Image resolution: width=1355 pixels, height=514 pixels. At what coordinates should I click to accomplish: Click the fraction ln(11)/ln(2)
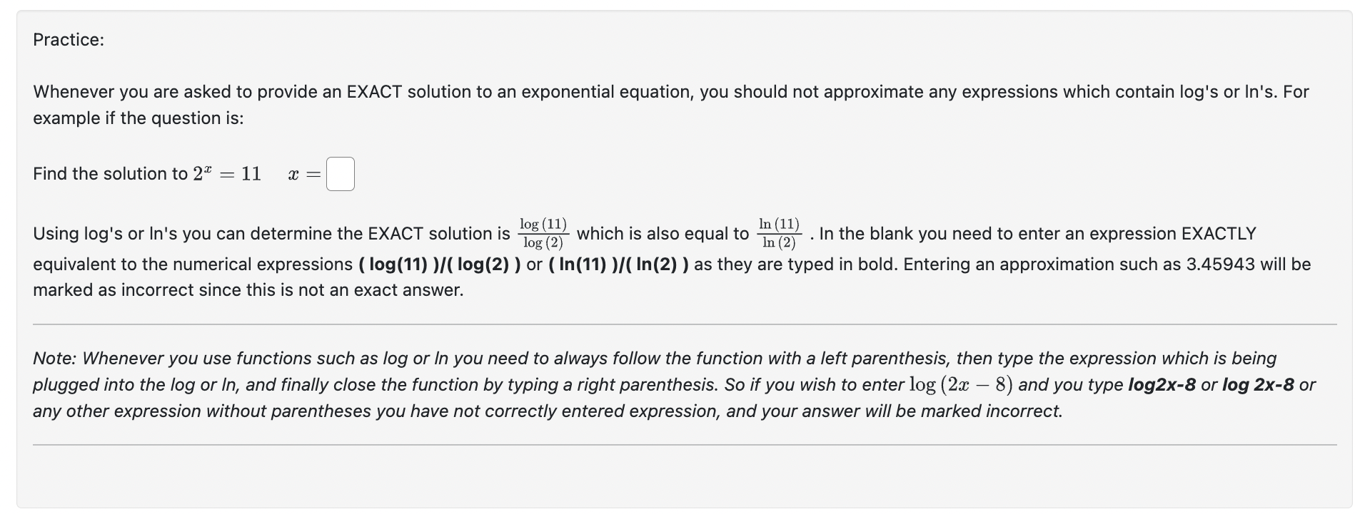[x=778, y=232]
